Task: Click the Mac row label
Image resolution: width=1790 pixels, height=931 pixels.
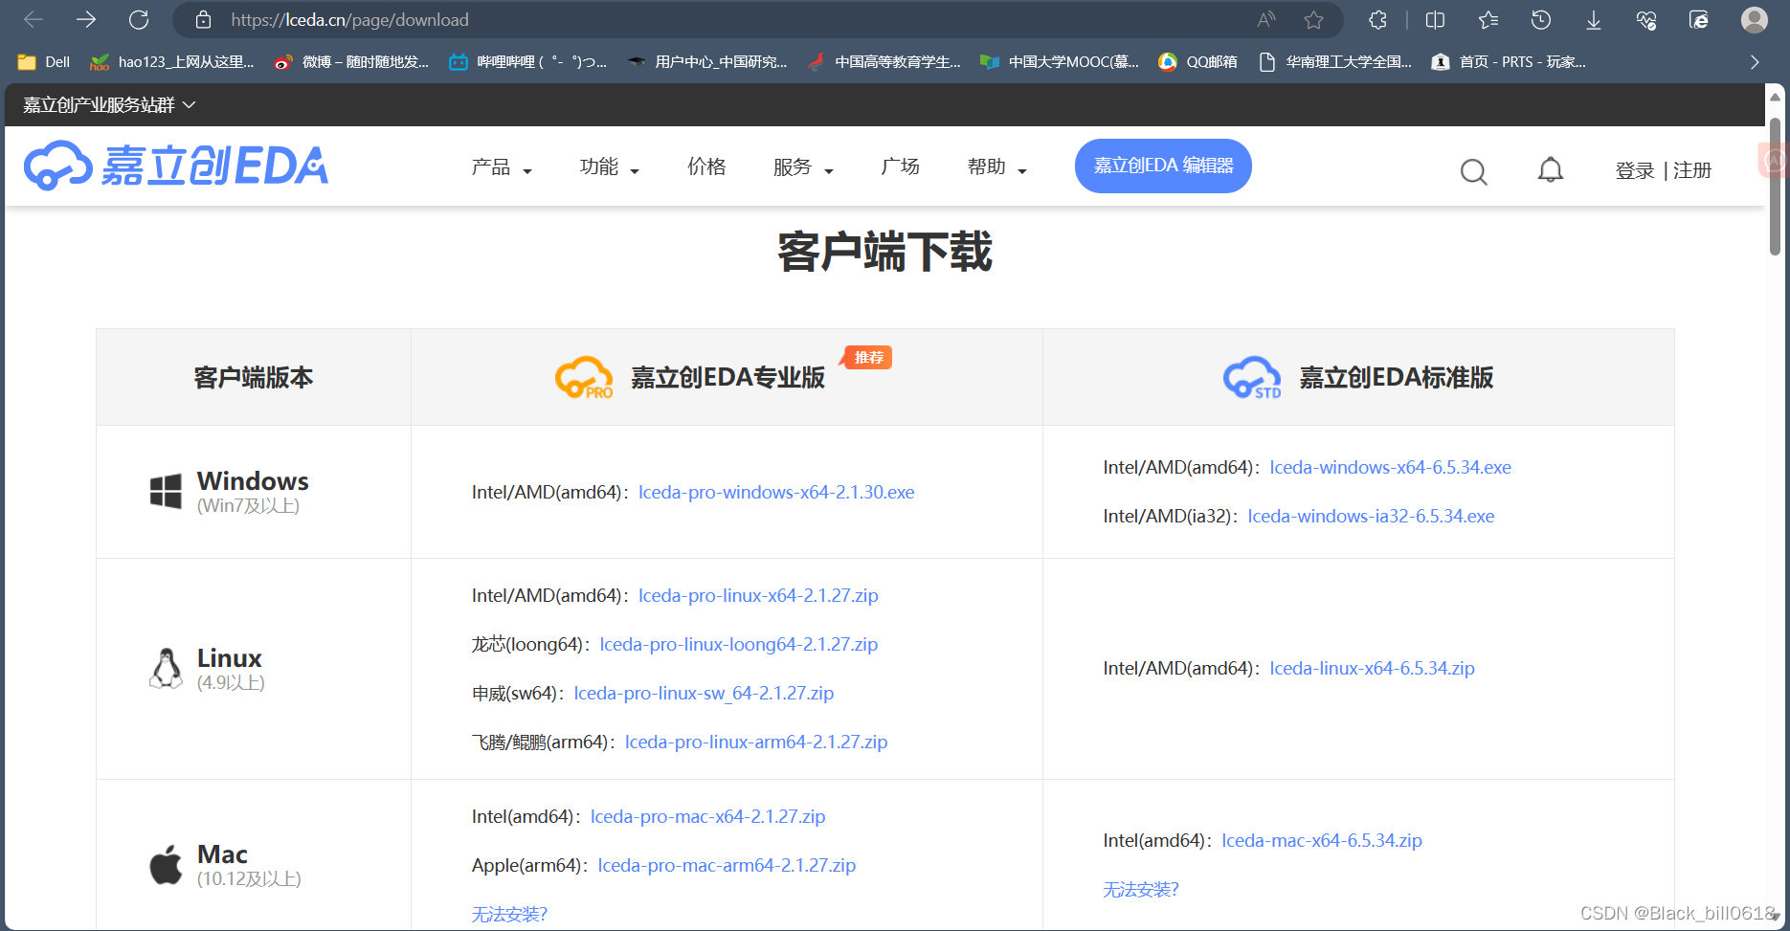Action: click(225, 865)
